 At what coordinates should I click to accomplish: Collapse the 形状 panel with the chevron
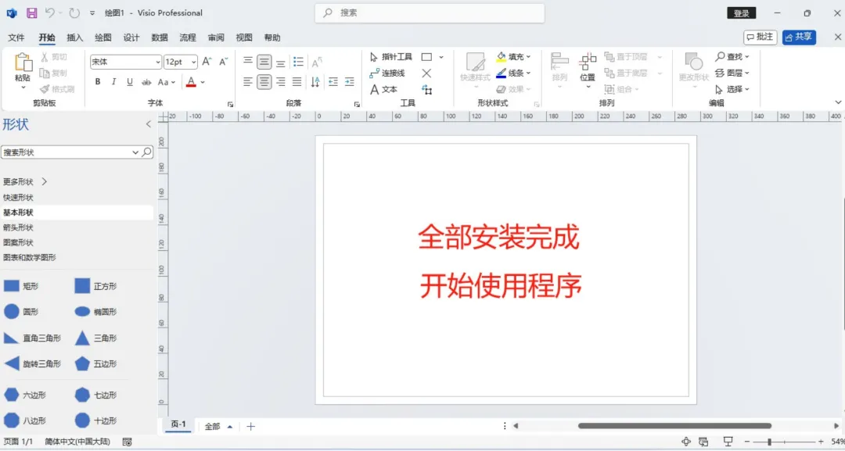[149, 124]
